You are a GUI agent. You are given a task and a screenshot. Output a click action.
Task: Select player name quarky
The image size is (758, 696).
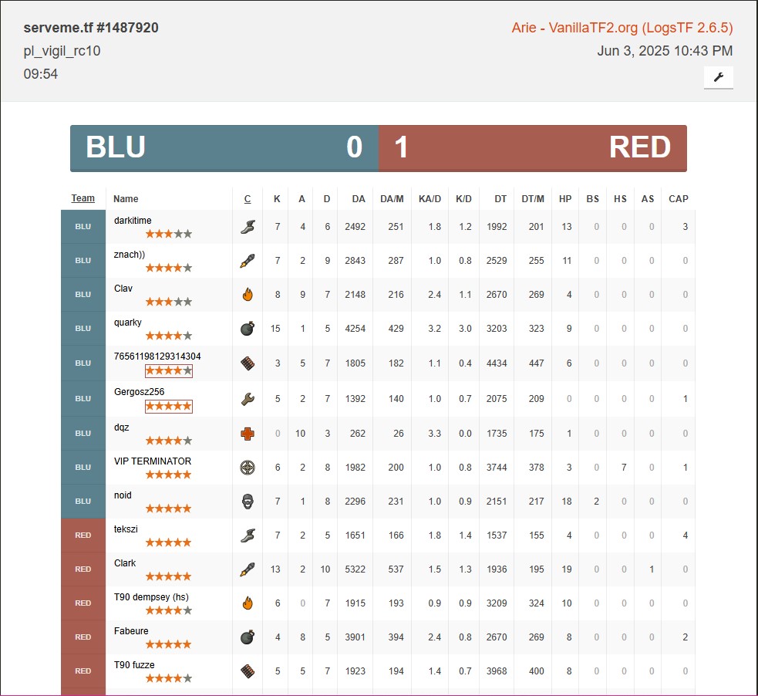click(x=128, y=323)
